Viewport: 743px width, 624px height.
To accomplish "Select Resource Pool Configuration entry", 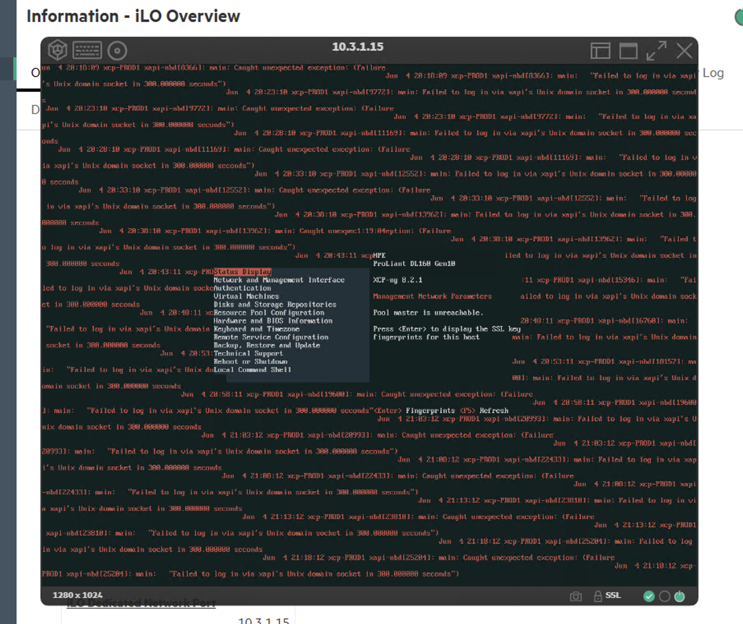I will 269,313.
